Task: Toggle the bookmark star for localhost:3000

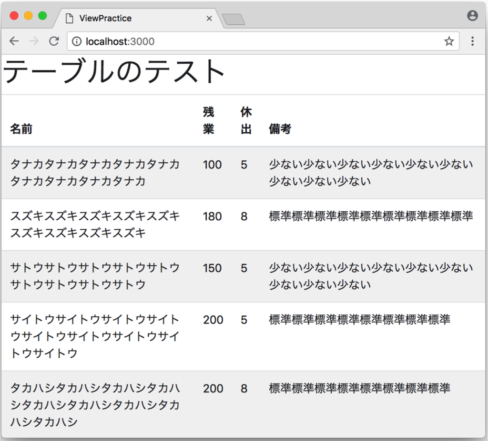Action: click(x=448, y=41)
